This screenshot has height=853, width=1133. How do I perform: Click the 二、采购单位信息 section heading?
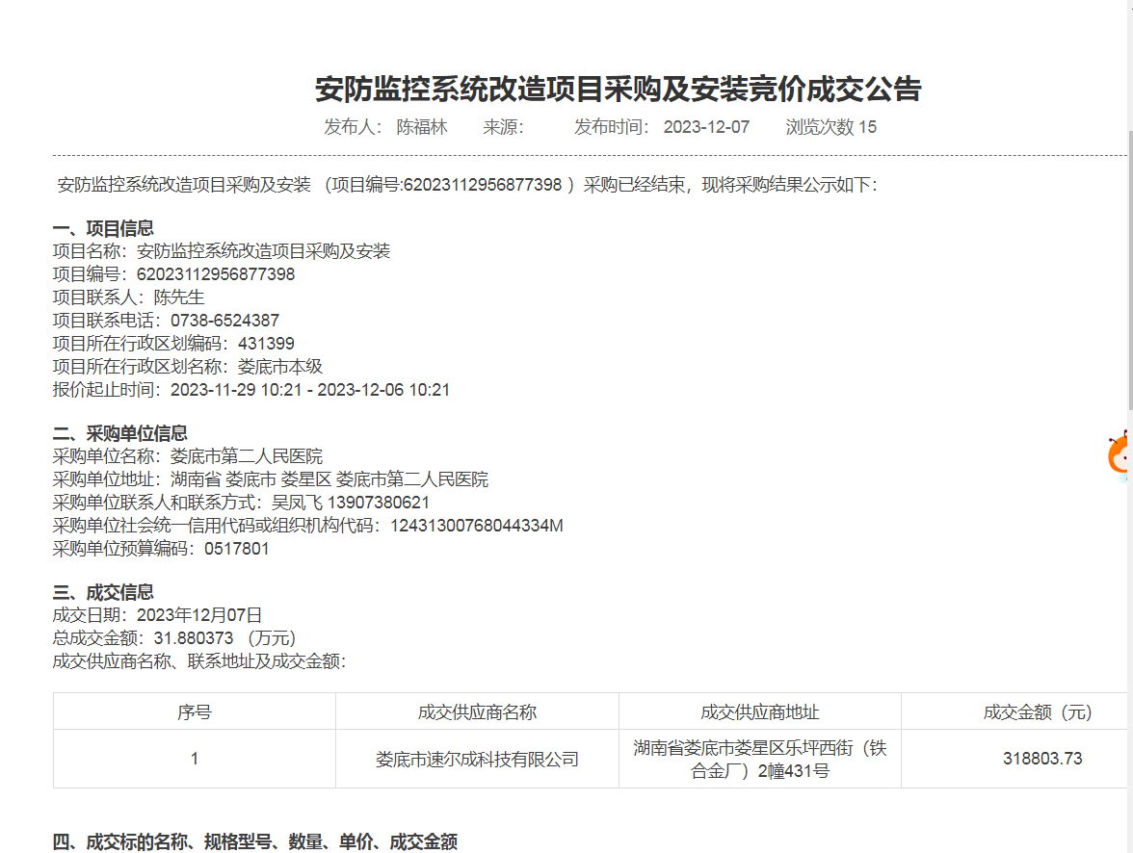pyautogui.click(x=119, y=433)
